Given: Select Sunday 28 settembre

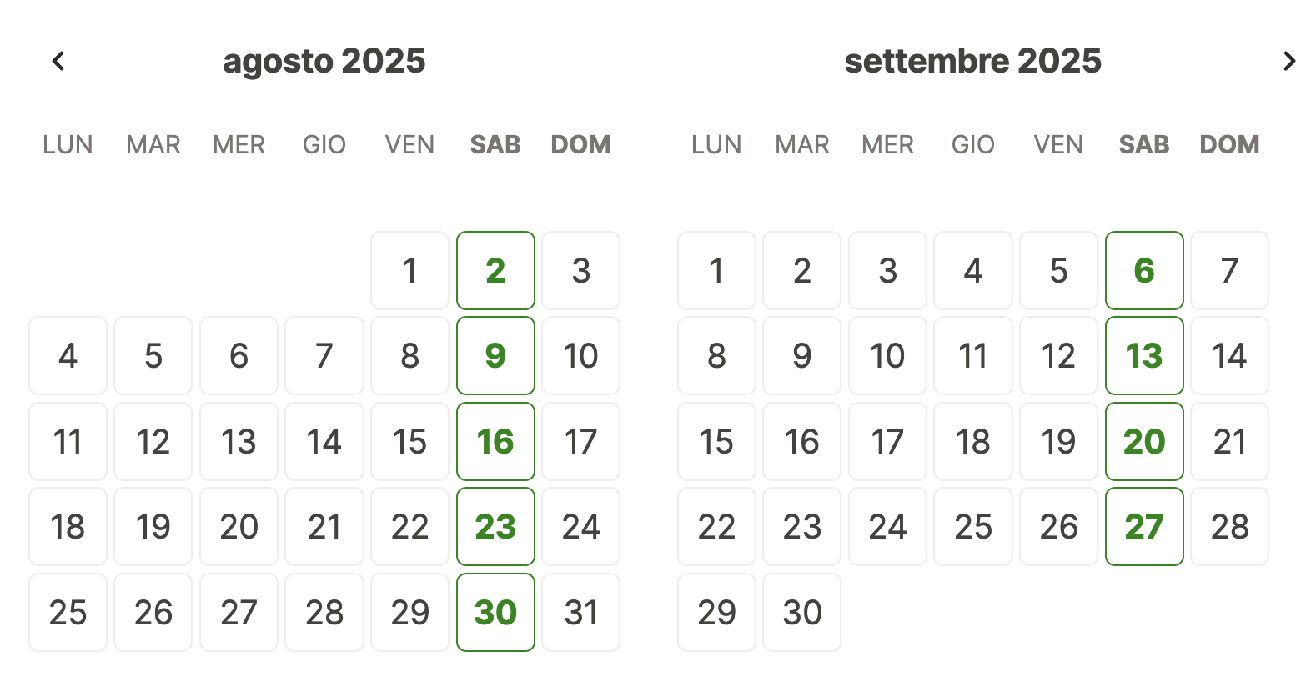Looking at the screenshot, I should click(1229, 526).
